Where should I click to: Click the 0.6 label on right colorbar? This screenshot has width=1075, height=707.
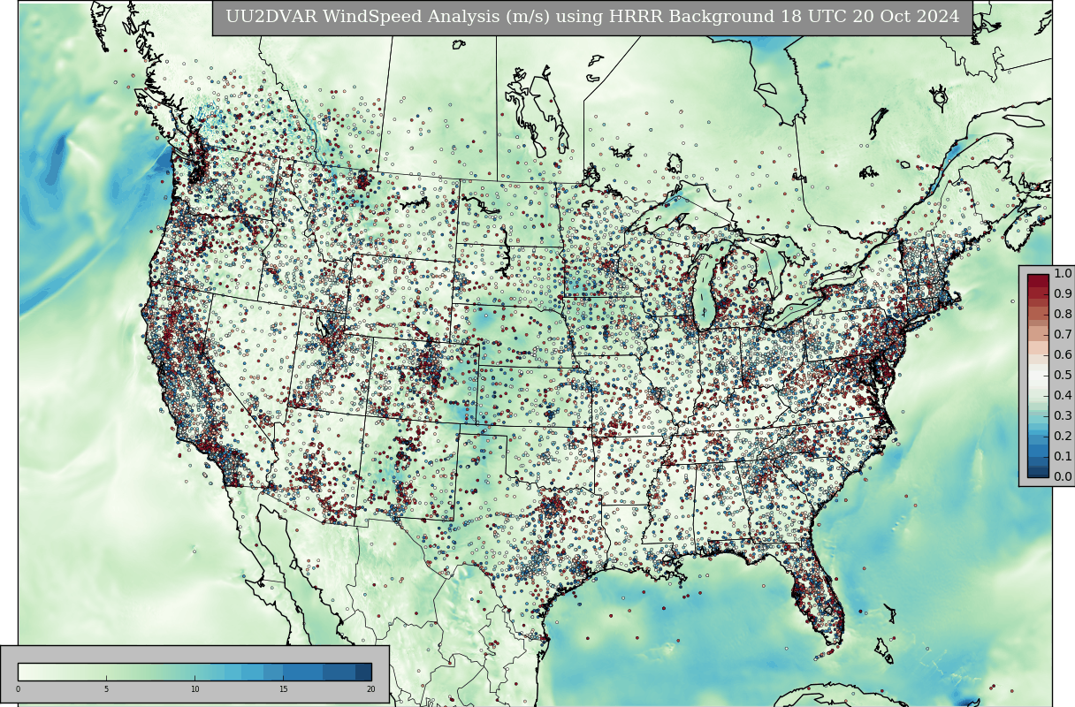click(x=1063, y=355)
